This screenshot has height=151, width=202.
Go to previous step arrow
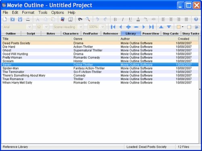pos(121,27)
